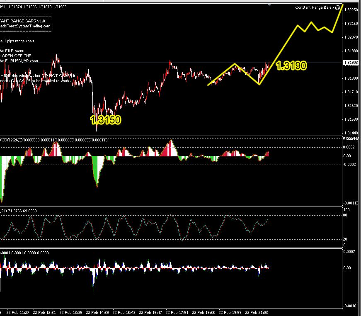Click the price axis value 1.31710
Image resolution: width=361 pixels, height=316 pixels.
click(x=351, y=92)
